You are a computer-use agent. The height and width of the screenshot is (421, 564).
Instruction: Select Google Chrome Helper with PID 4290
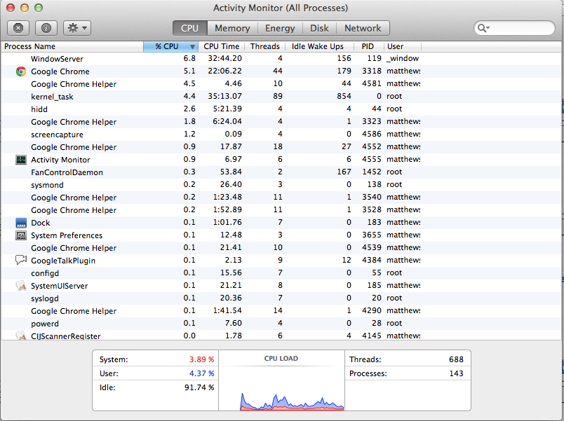[282, 311]
